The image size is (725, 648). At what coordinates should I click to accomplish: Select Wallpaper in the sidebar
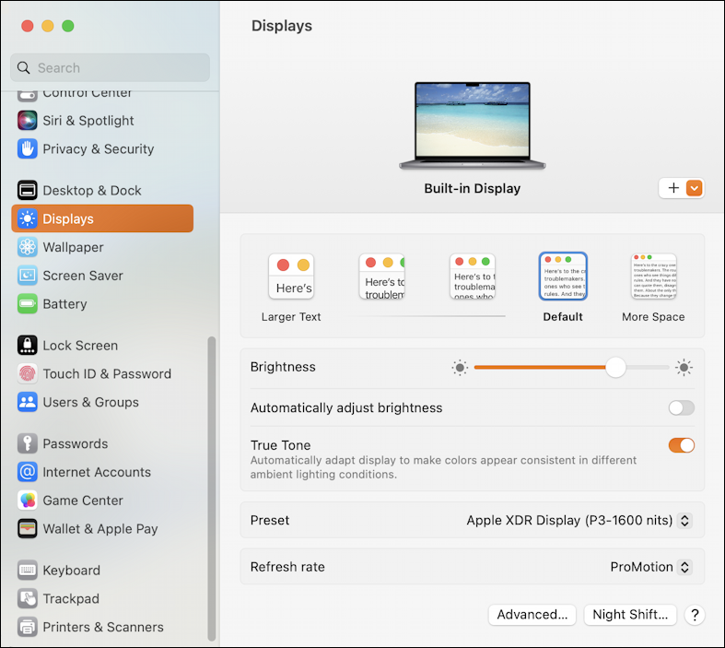[x=73, y=247]
